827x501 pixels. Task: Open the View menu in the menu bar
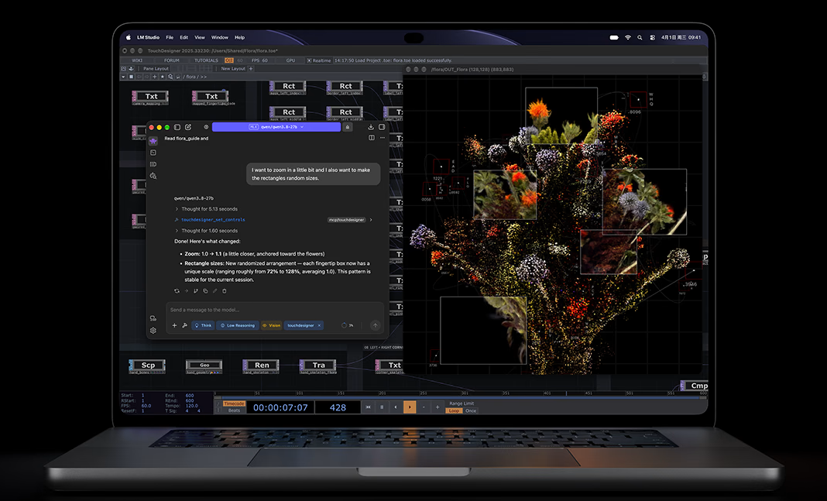coord(199,37)
